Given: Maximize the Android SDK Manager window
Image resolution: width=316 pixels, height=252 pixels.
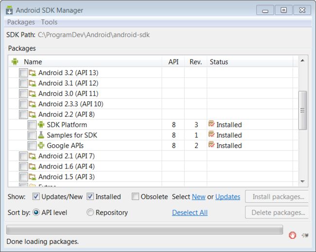Looking at the screenshot, I should coord(283,10).
